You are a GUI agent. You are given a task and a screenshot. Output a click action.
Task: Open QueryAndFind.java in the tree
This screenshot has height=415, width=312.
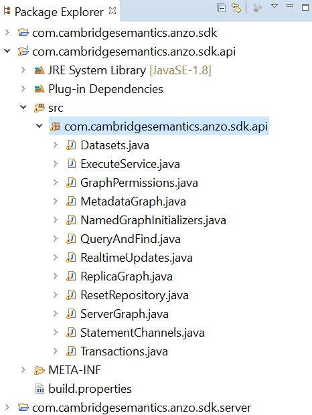tap(131, 239)
